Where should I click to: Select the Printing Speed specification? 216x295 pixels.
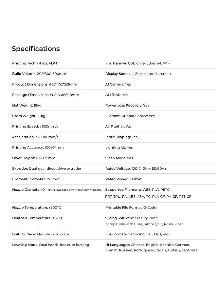click(x=37, y=127)
